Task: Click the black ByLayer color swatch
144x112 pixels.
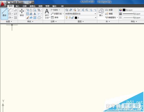Action: [x=124, y=10]
